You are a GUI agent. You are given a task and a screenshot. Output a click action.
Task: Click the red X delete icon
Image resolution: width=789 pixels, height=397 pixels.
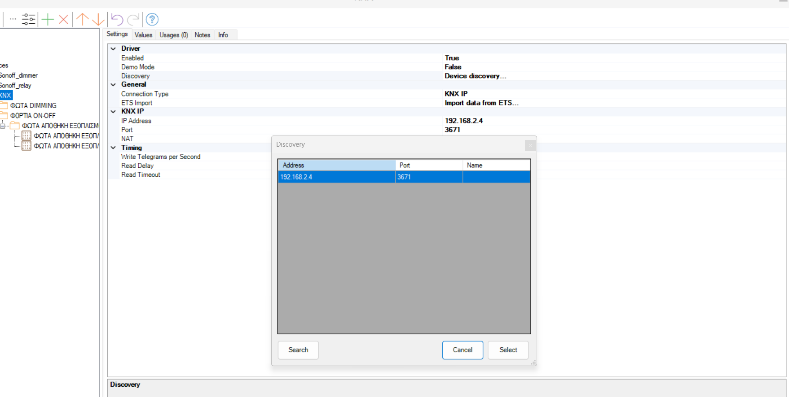(64, 19)
